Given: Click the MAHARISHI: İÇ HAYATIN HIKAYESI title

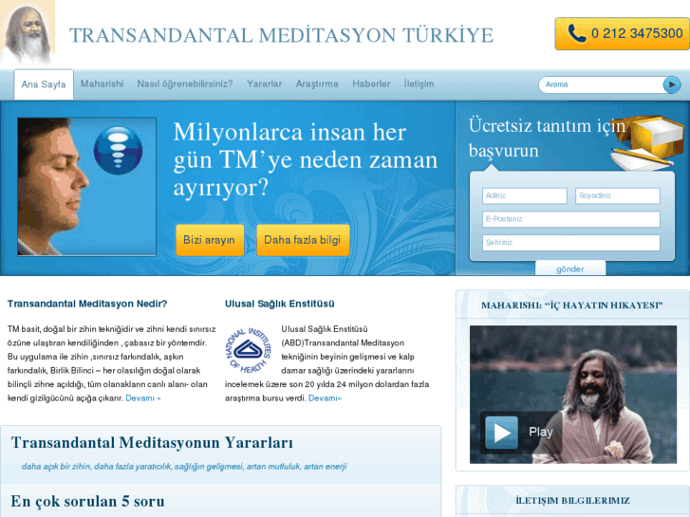Looking at the screenshot, I should pos(572,305).
